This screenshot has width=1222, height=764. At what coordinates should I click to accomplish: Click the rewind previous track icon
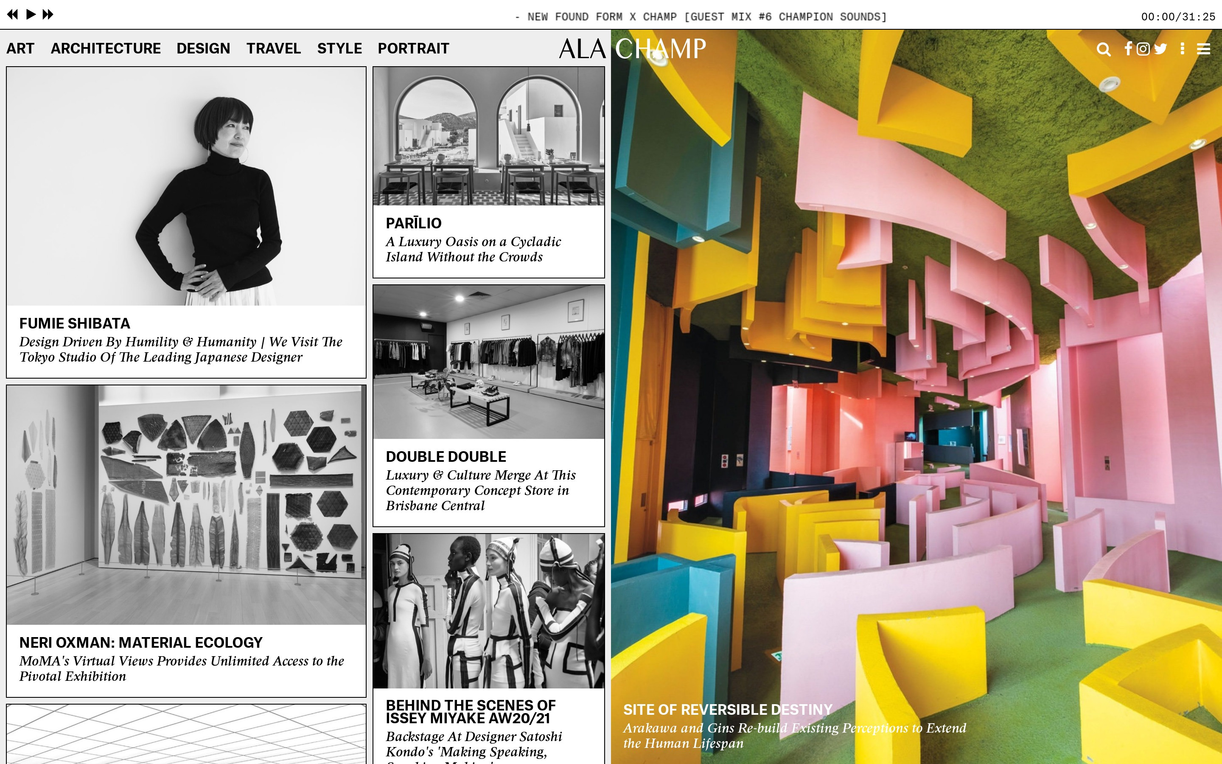coord(13,14)
